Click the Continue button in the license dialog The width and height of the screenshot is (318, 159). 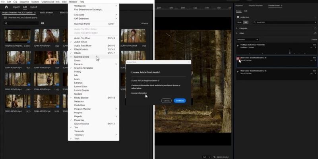pyautogui.click(x=180, y=101)
